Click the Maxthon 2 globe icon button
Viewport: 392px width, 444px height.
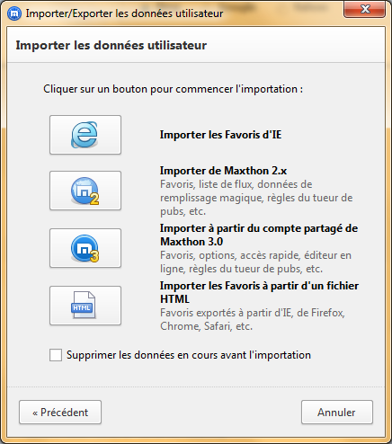tap(85, 191)
